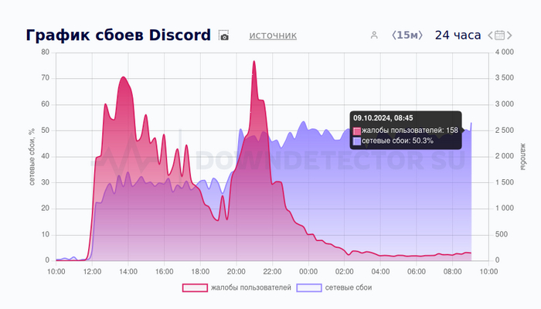
Task: Open the источник link
Action: coord(273,36)
